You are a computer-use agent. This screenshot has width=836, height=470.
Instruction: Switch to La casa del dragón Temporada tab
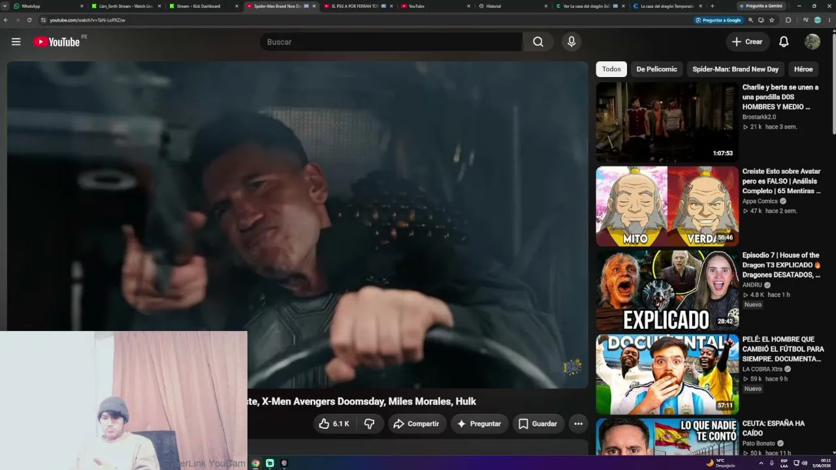point(667,6)
